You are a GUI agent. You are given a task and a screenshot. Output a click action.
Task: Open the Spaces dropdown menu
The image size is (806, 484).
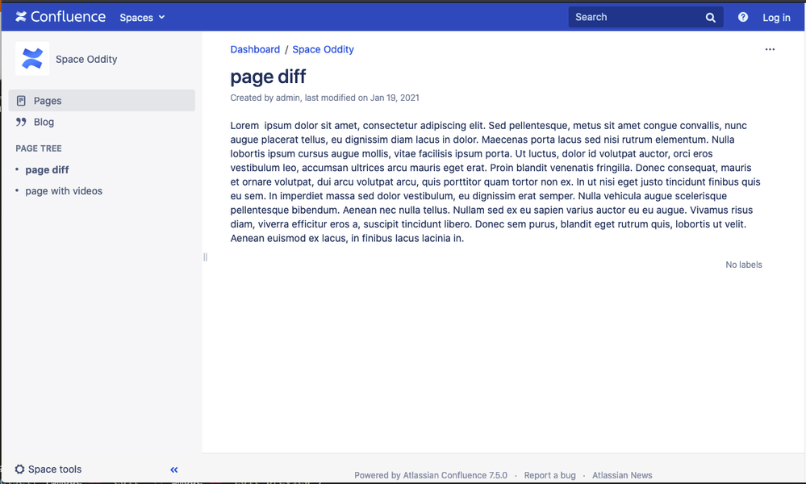(x=142, y=18)
